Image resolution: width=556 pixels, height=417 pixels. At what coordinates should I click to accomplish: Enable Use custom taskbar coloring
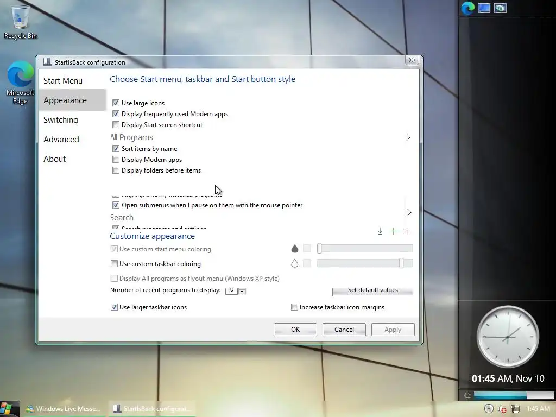tap(114, 264)
